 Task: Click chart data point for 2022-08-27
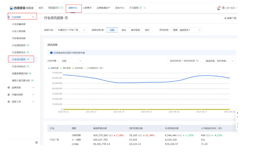coord(202,76)
